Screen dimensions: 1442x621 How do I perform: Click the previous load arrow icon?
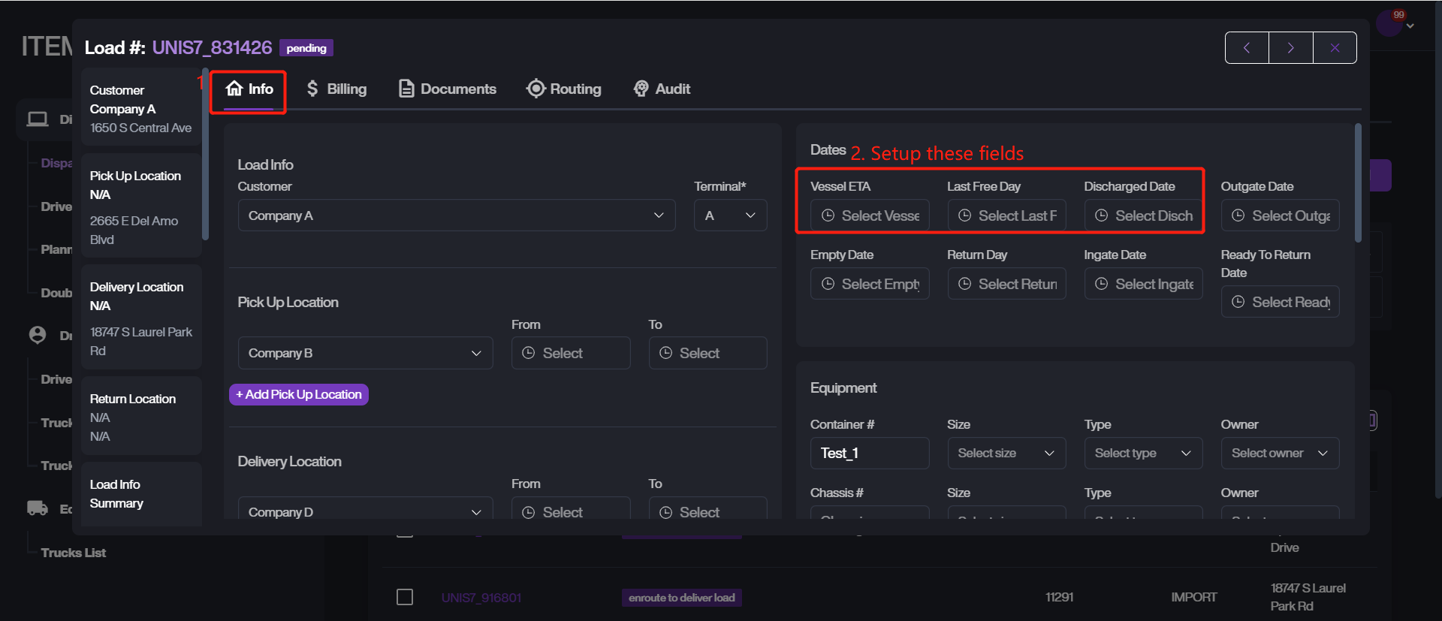[x=1247, y=48]
